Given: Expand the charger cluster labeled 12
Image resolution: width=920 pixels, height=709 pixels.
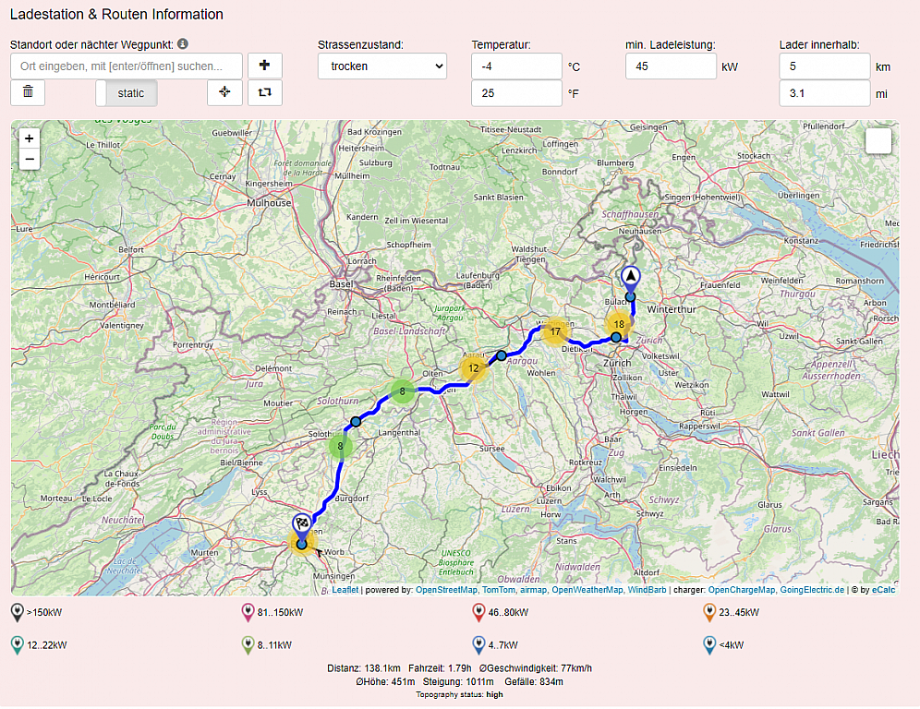Looking at the screenshot, I should 473,368.
